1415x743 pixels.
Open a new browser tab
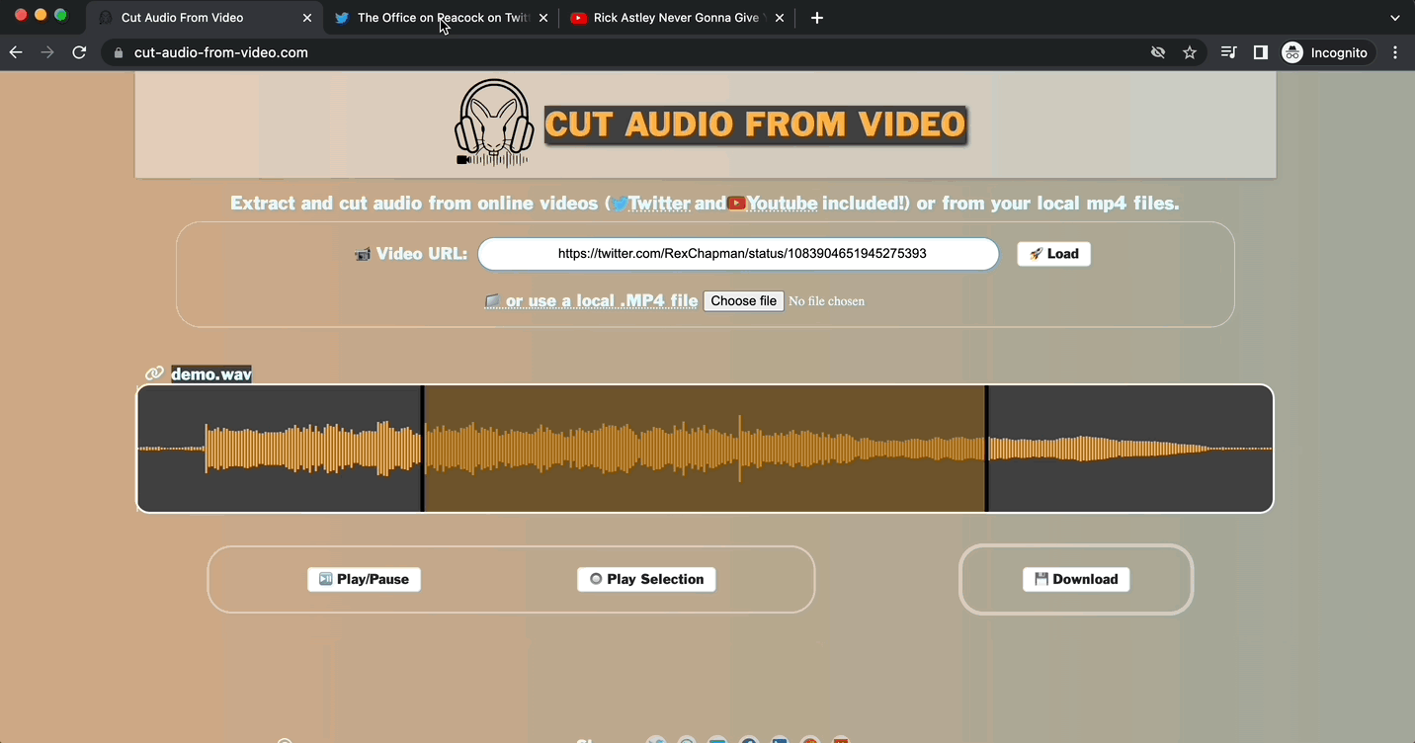tap(816, 18)
